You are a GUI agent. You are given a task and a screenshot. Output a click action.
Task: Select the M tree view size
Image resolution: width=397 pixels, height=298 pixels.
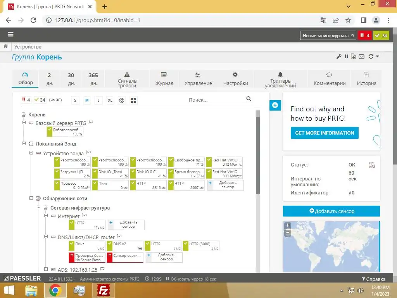click(87, 100)
